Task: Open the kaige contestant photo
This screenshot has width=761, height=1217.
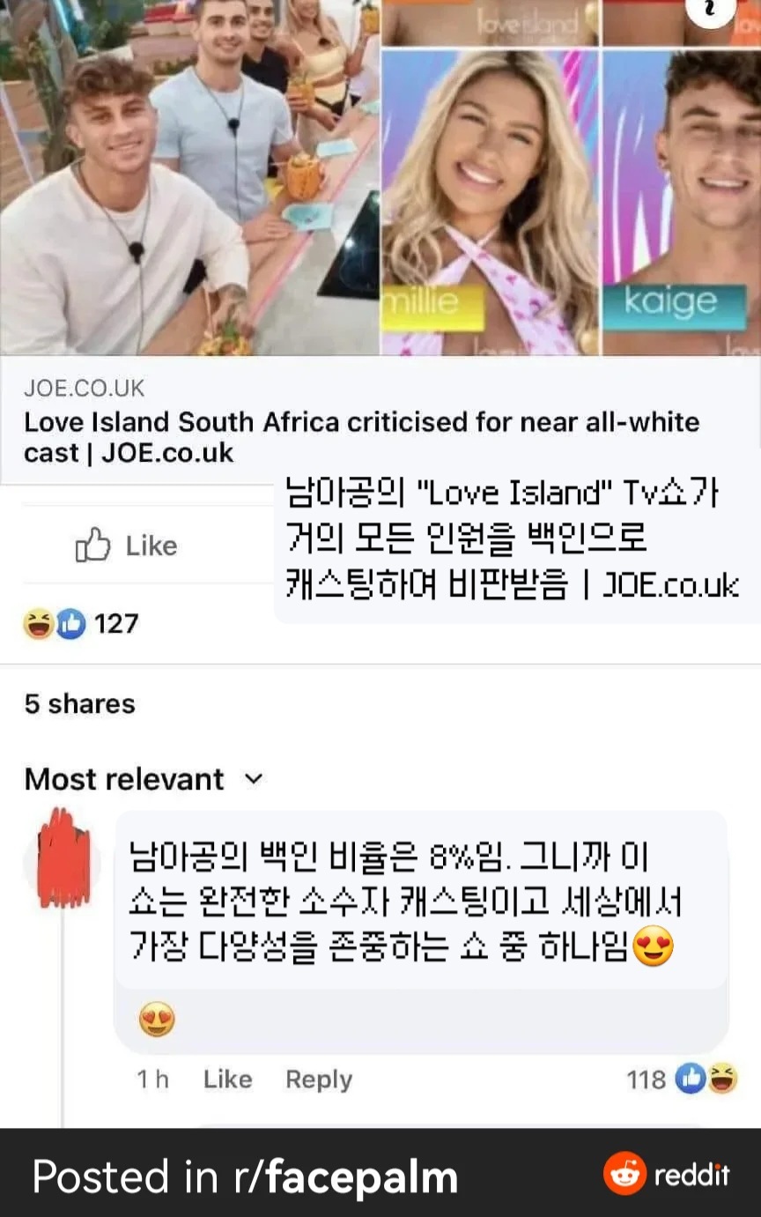Action: 682,201
